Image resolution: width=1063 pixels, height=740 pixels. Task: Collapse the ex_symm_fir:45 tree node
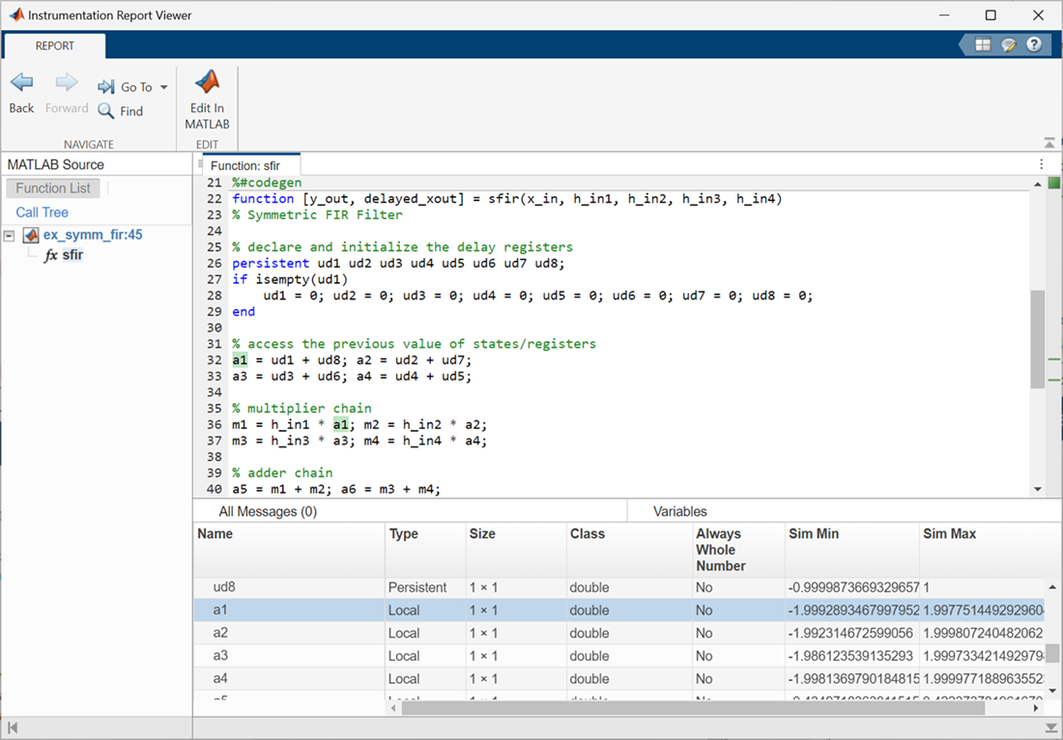pos(10,235)
